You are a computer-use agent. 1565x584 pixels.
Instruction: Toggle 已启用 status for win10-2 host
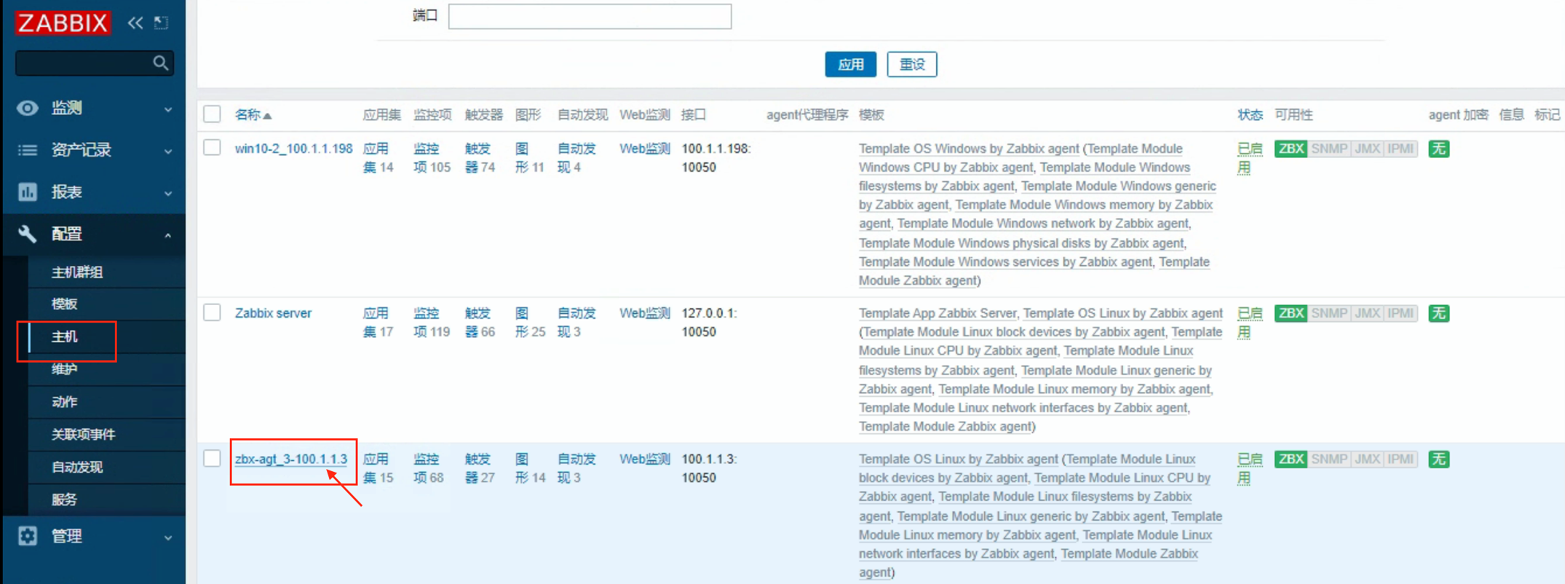point(1250,158)
